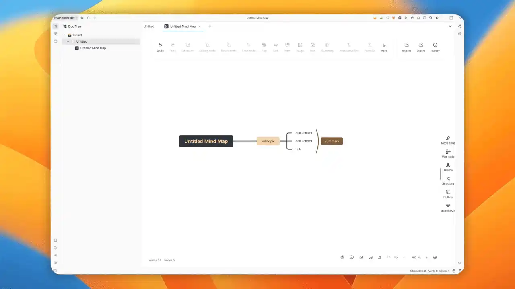
Task: Collapse the kmind notebook in Doc Tree
Action: pyautogui.click(x=65, y=35)
